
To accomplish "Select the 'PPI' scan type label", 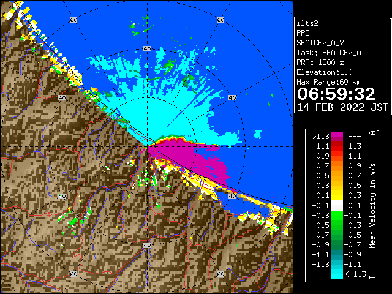I will click(x=303, y=33).
